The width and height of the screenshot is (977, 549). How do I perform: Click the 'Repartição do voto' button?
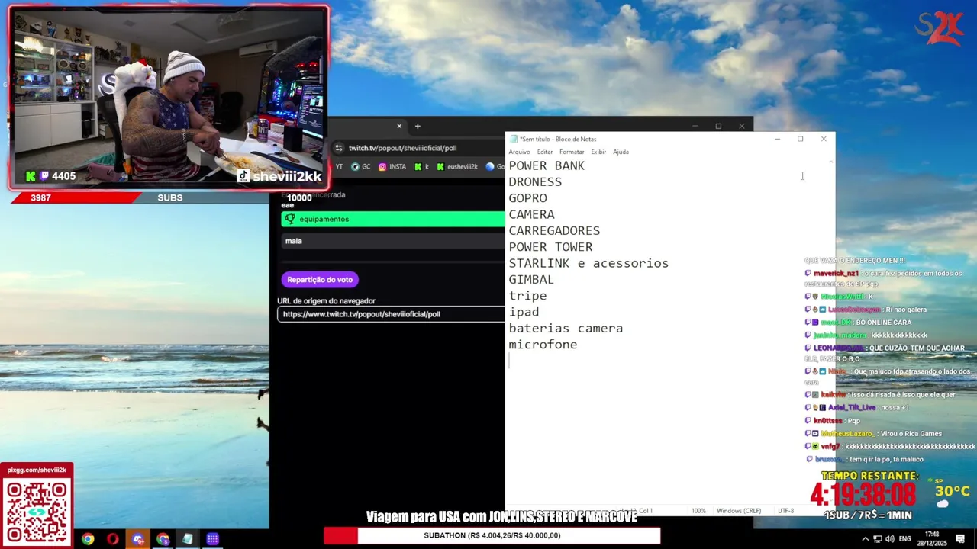coord(320,280)
